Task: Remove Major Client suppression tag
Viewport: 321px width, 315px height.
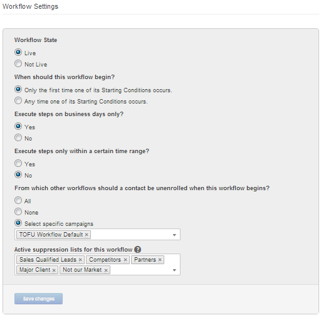Action: (x=54, y=270)
